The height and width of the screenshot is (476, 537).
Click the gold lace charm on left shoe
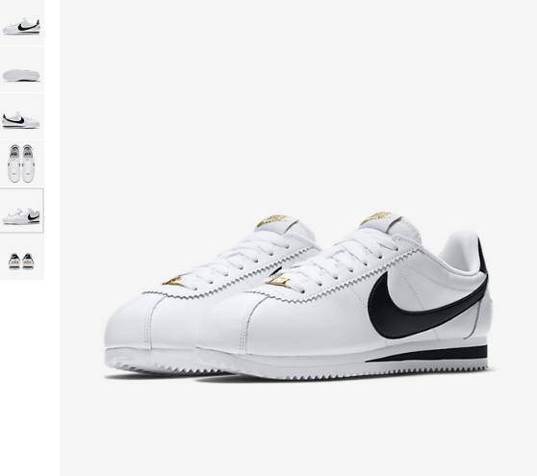tap(174, 282)
